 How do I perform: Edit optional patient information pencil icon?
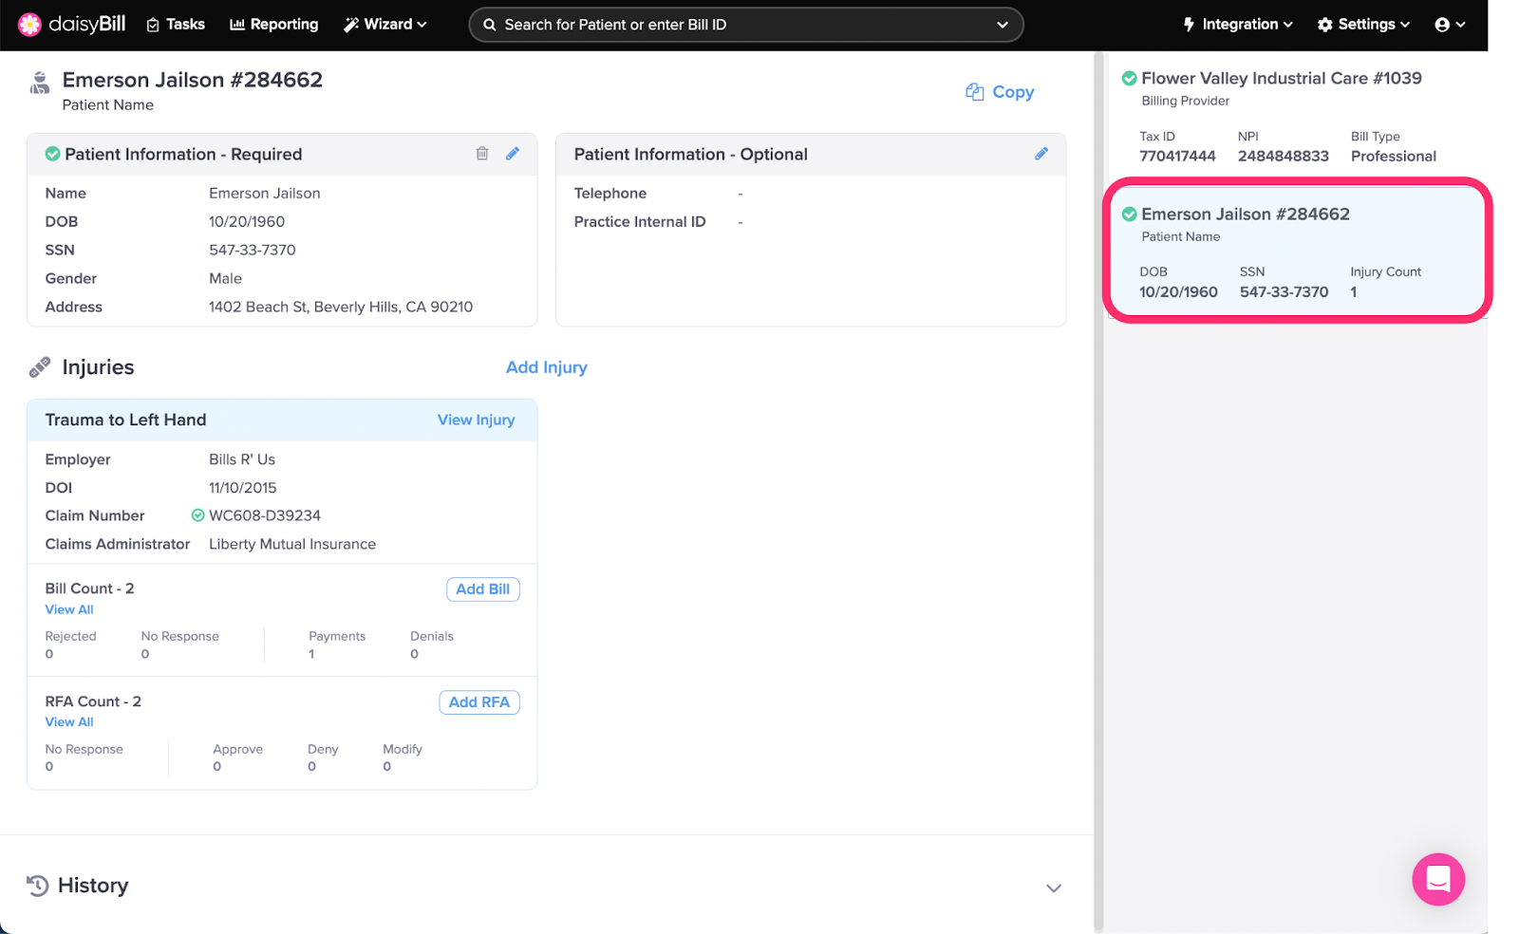[1041, 154]
